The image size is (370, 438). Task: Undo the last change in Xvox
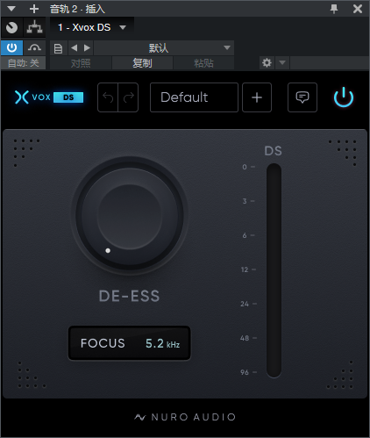(108, 97)
